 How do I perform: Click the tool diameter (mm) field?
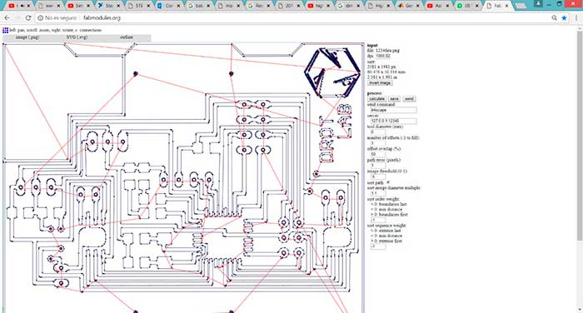point(377,132)
